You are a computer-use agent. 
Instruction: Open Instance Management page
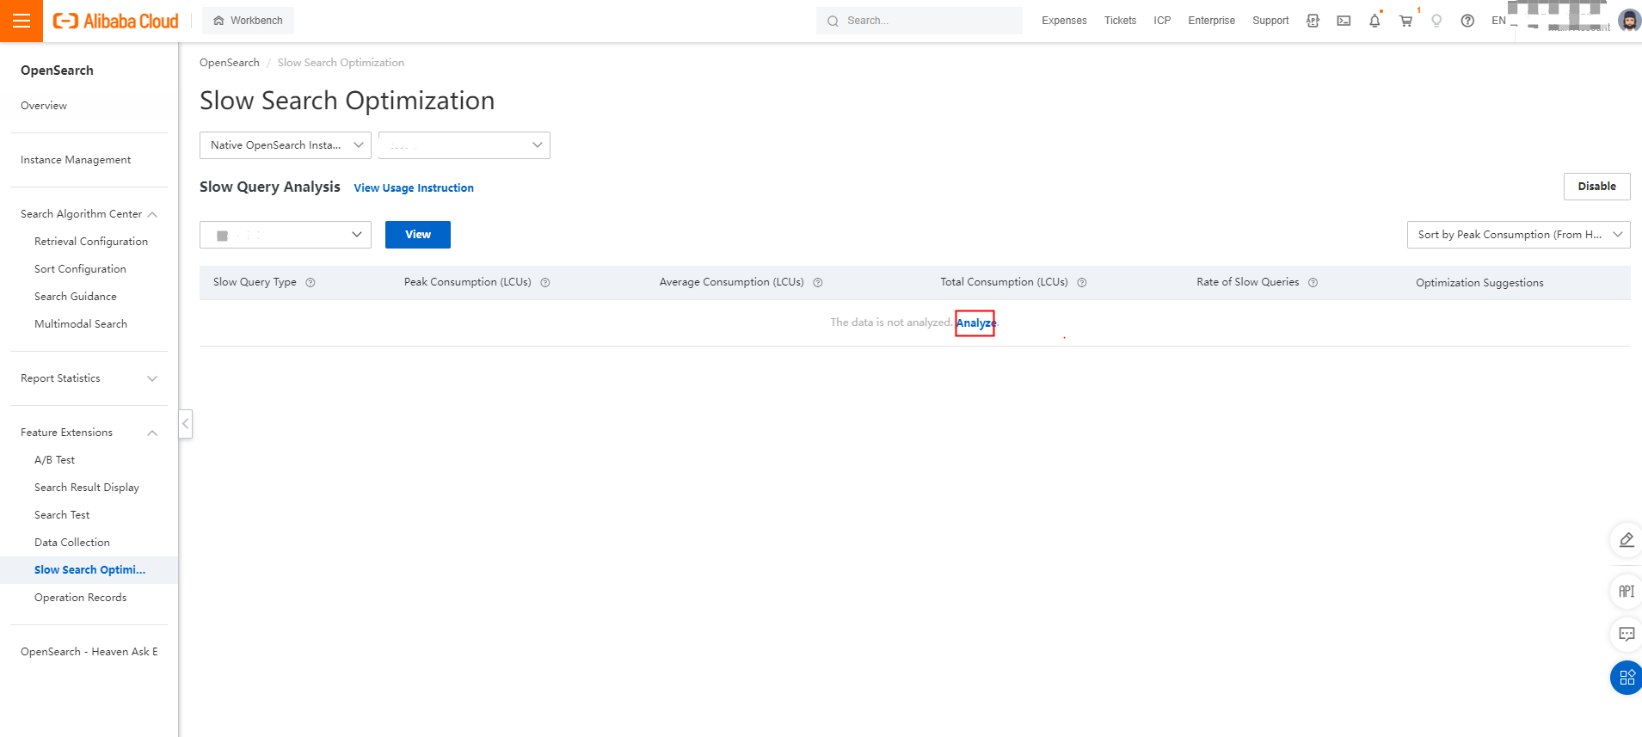pos(76,160)
